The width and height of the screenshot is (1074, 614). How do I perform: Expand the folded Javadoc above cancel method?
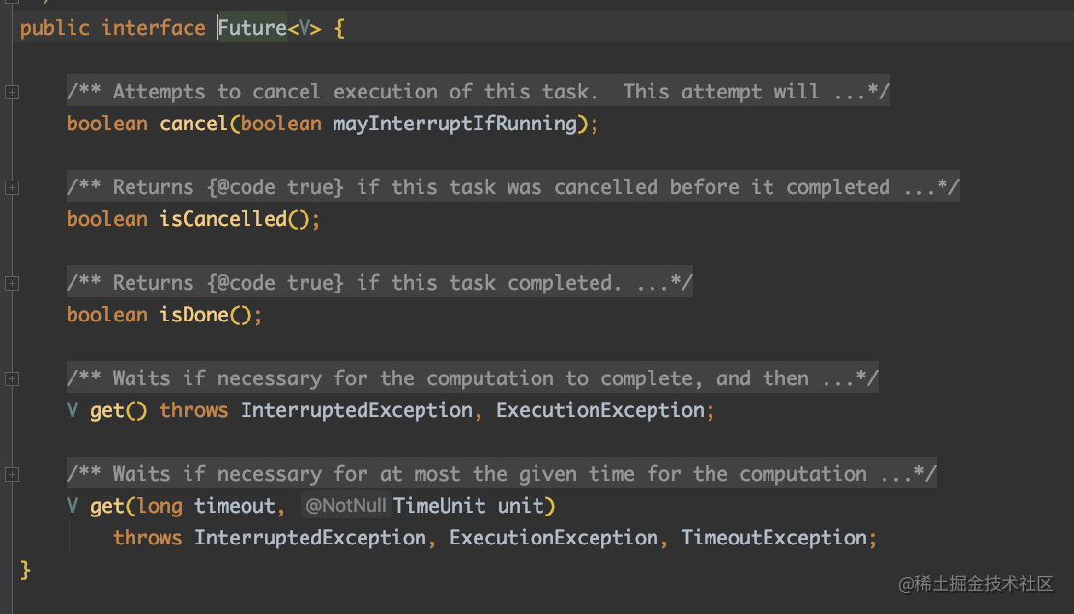(x=12, y=92)
